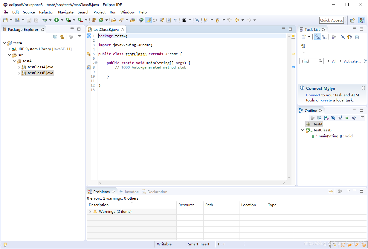368x249 pixels.
Task: Toggle Mark Occurrences highlighter button
Action: (148, 20)
